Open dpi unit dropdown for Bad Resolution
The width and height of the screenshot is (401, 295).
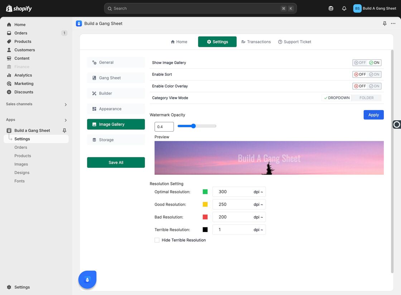[x=258, y=217]
